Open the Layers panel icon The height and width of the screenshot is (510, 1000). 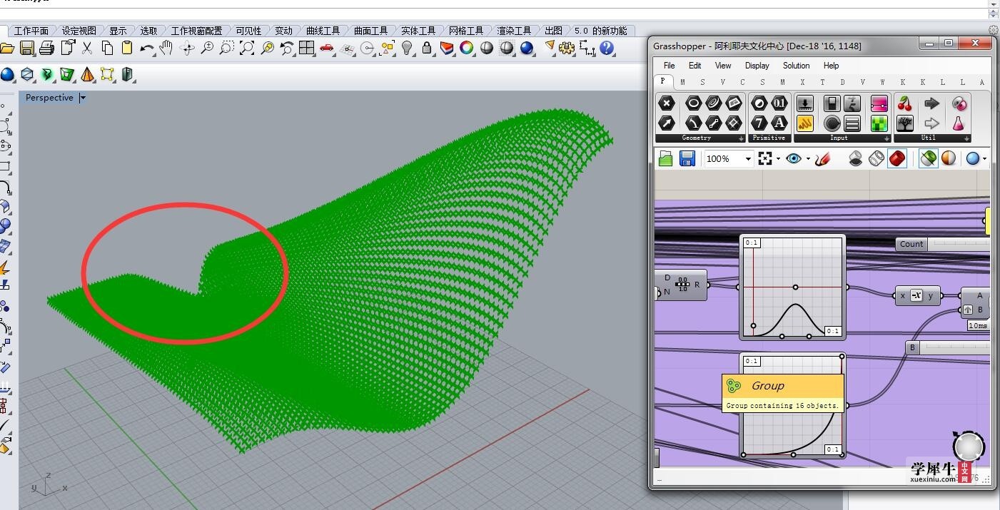click(447, 48)
